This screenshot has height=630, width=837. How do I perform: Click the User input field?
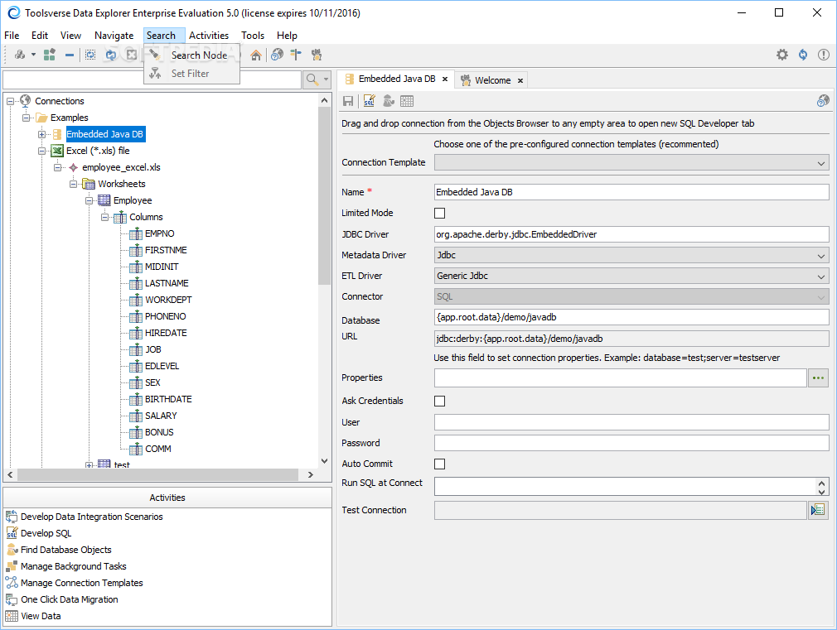pyautogui.click(x=631, y=422)
